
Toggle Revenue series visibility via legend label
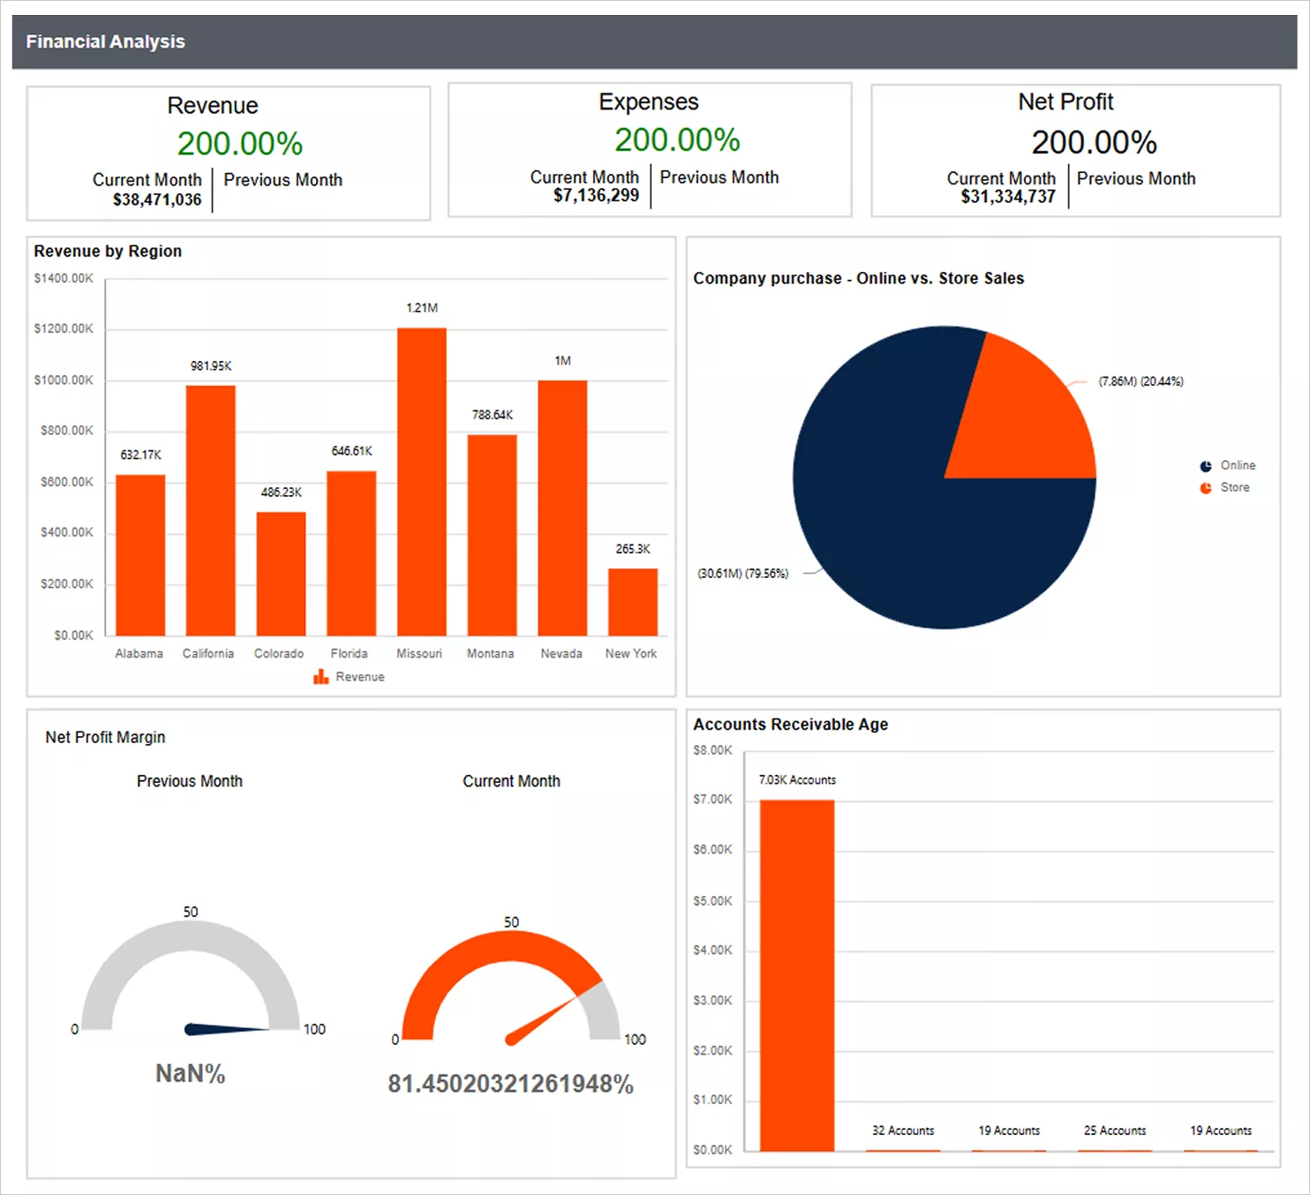tap(359, 676)
